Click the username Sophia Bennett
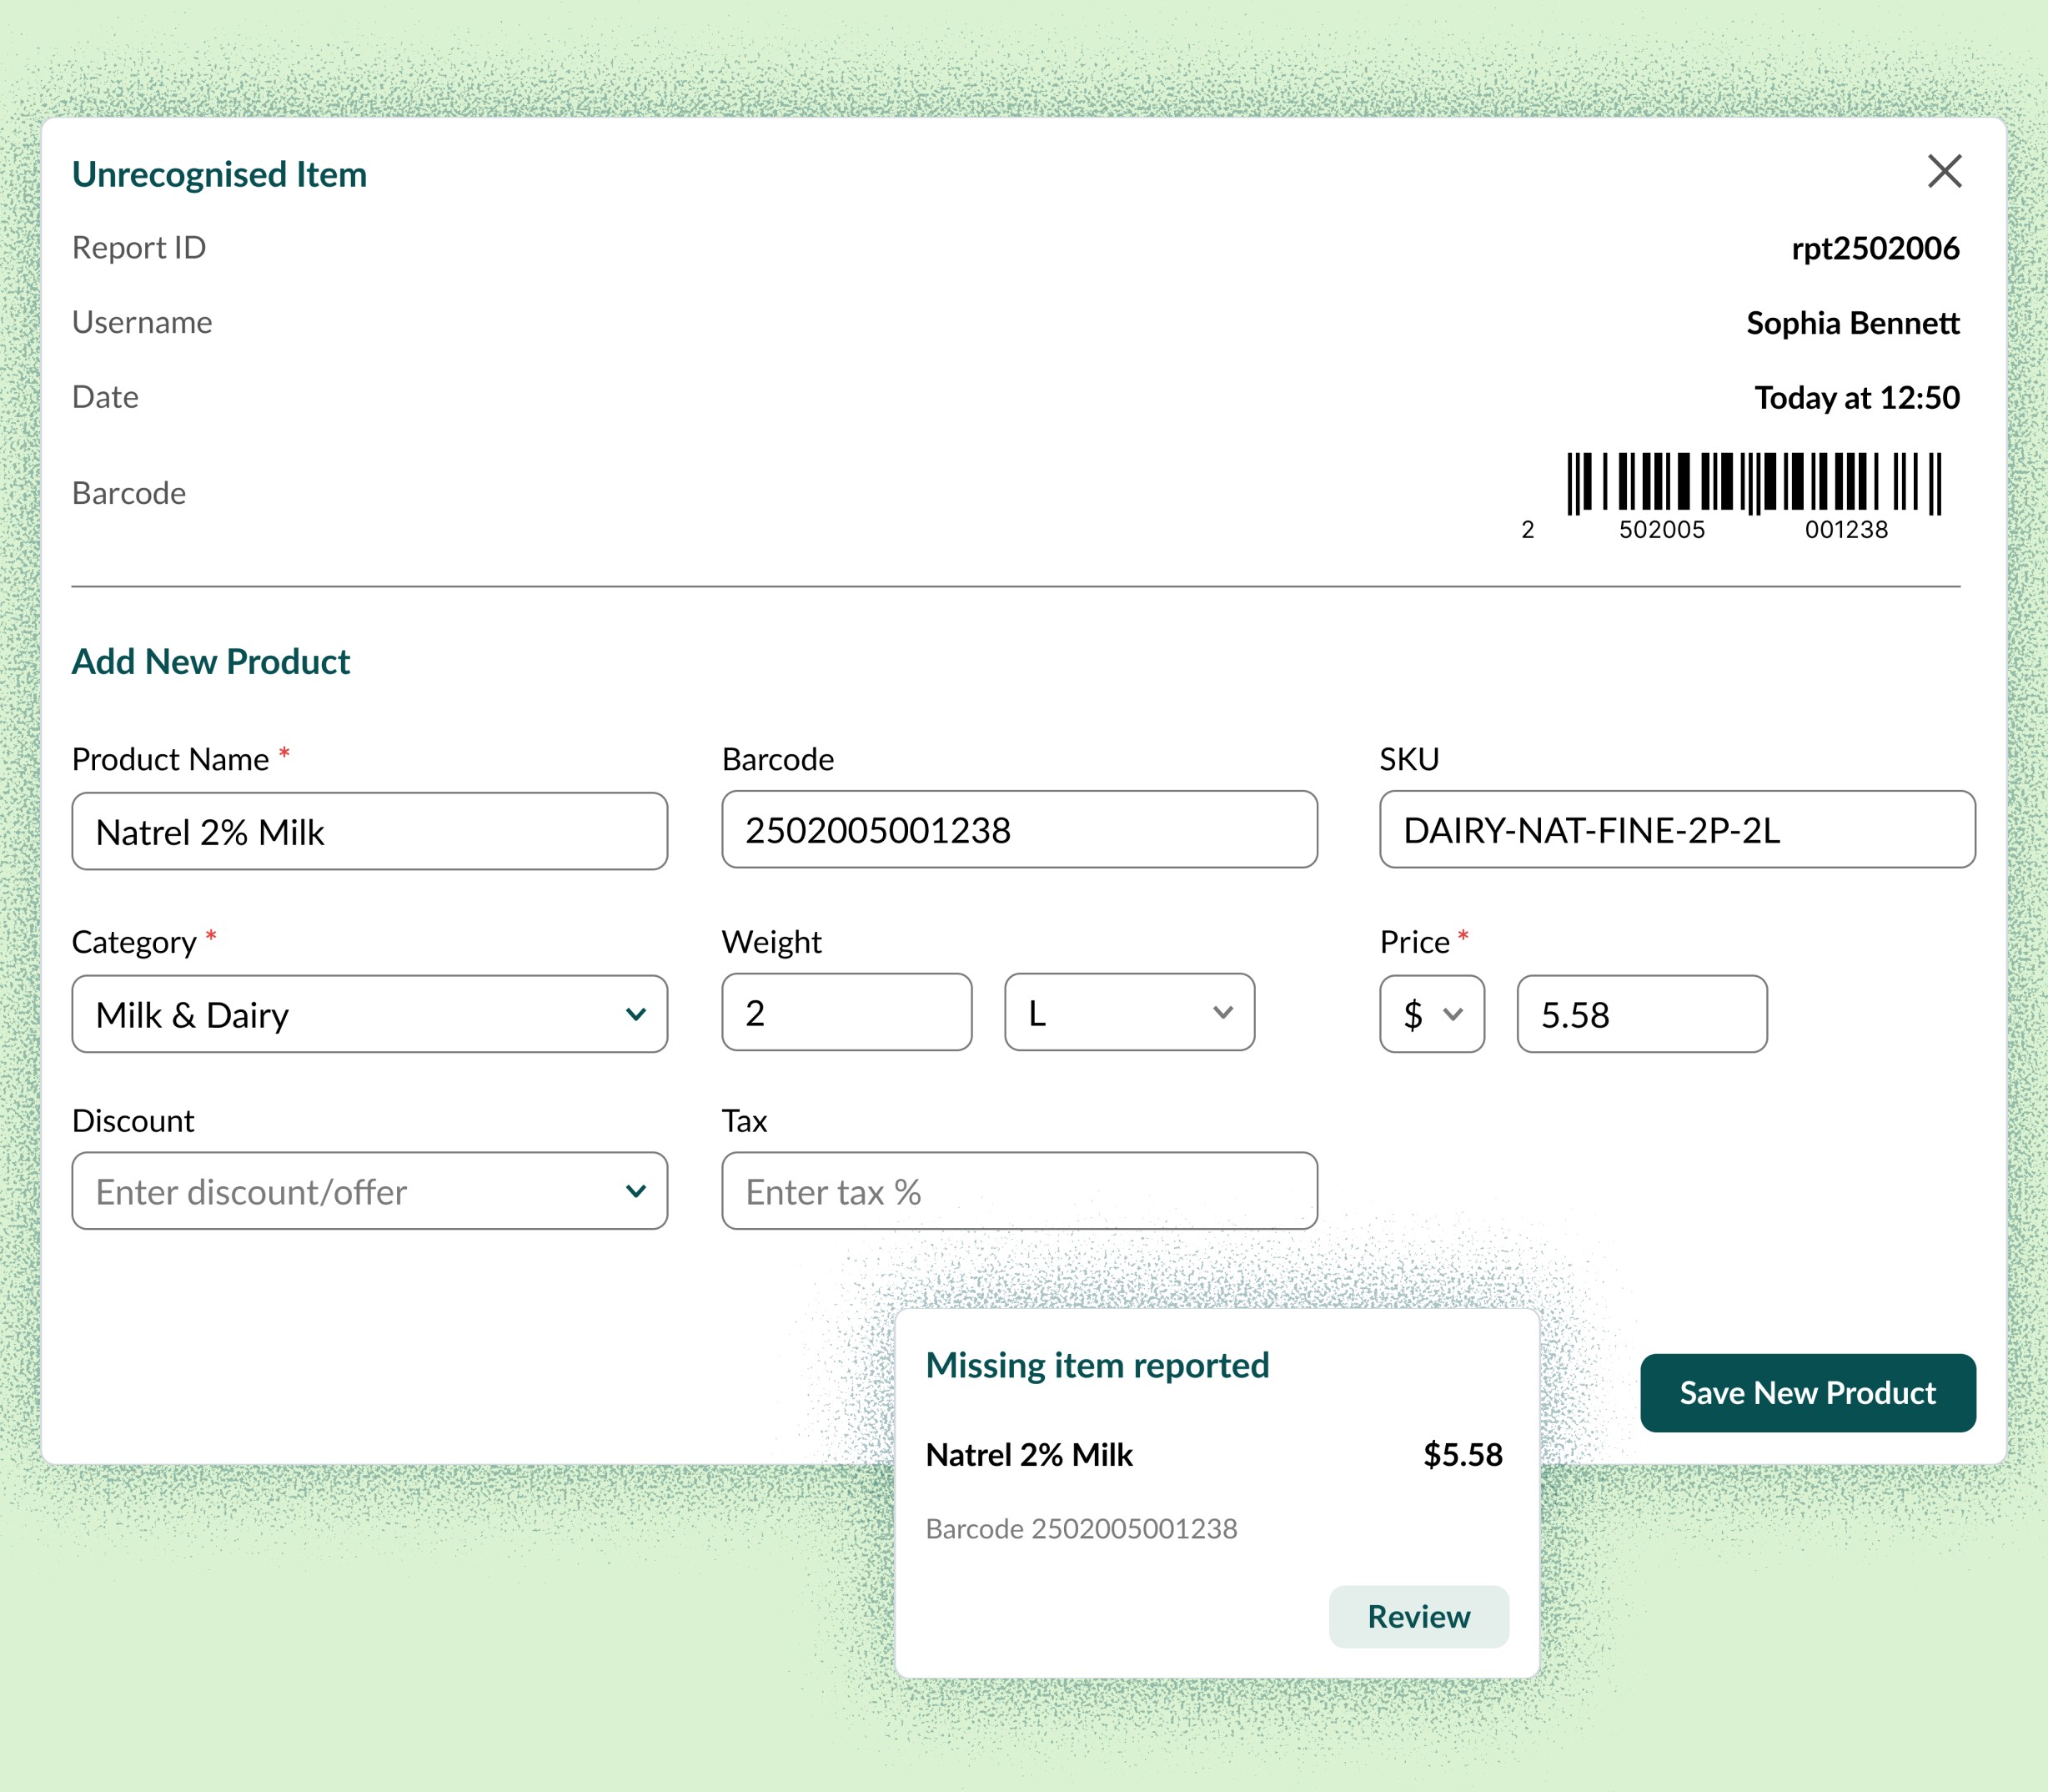This screenshot has width=2048, height=1792. pyautogui.click(x=1851, y=323)
